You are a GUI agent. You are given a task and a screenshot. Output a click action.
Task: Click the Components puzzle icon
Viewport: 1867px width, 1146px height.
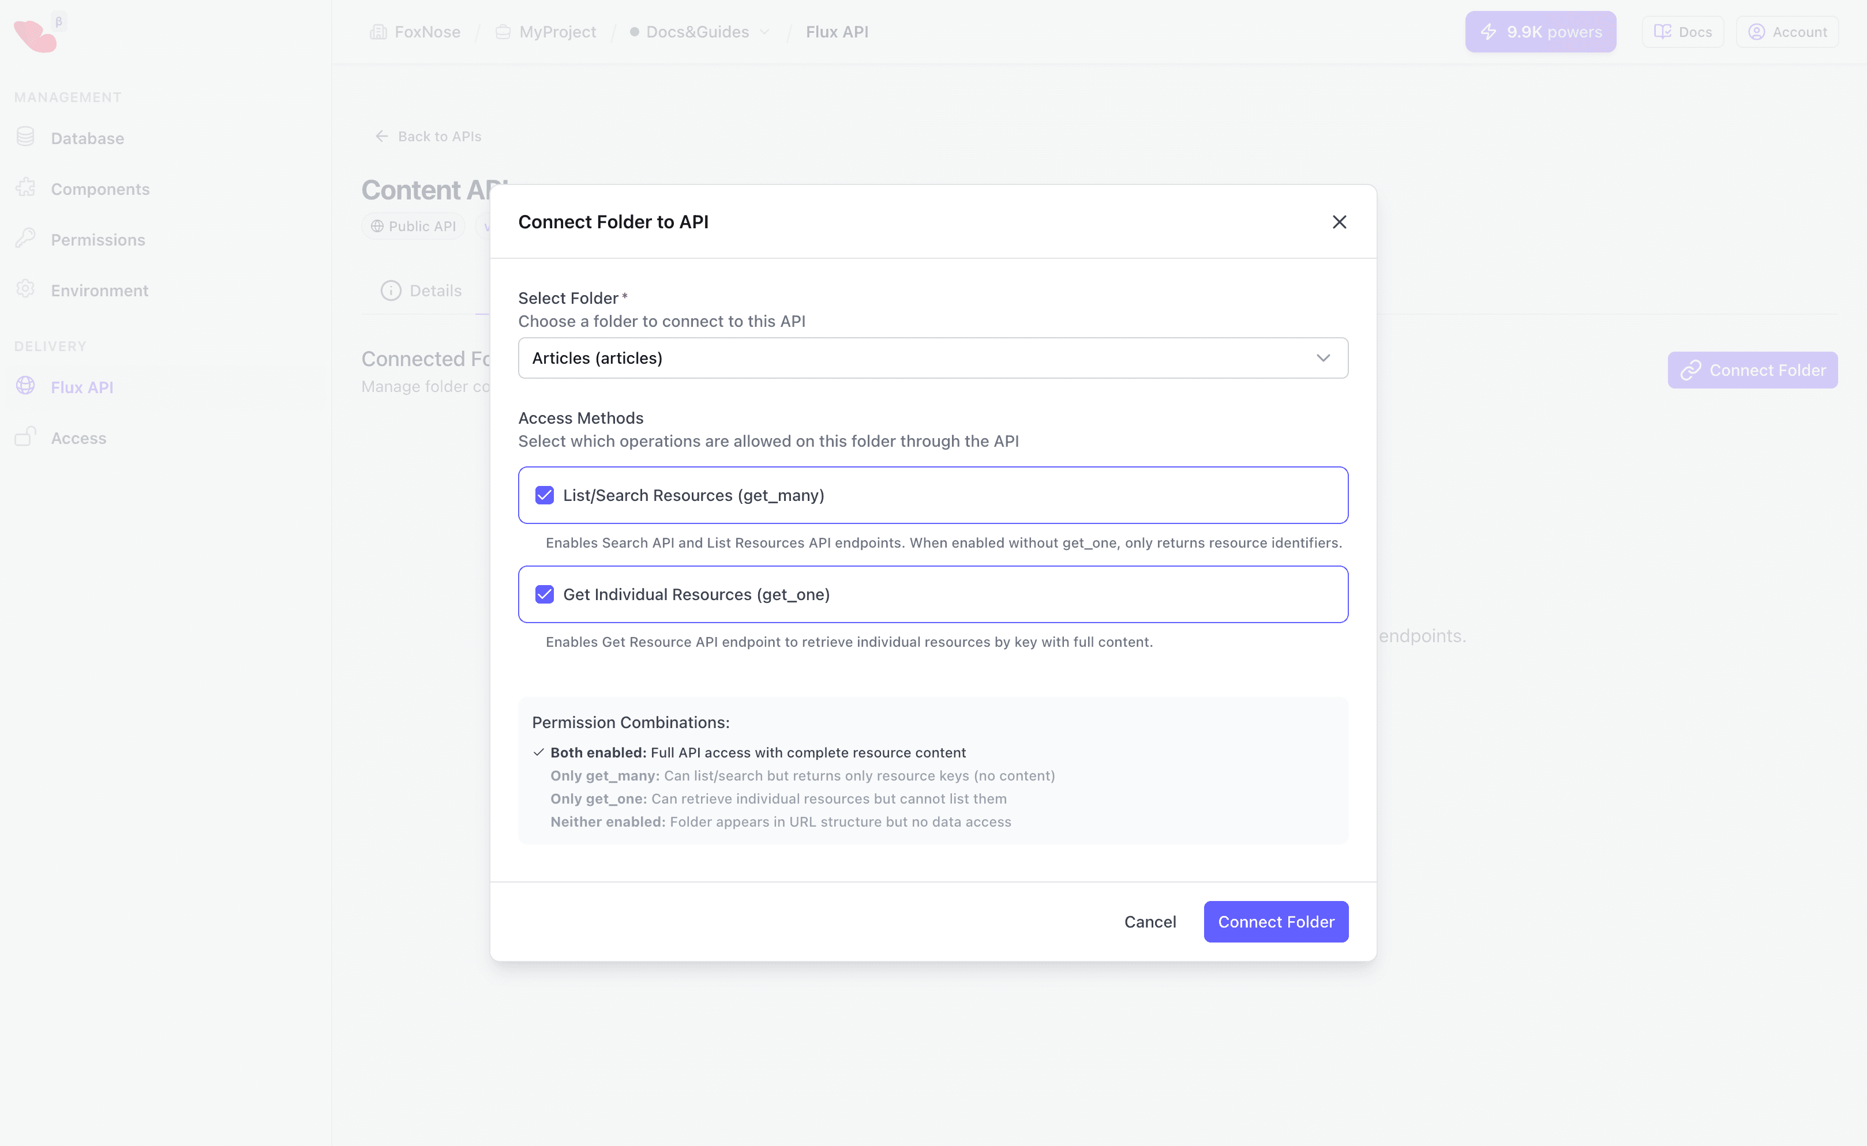point(26,188)
